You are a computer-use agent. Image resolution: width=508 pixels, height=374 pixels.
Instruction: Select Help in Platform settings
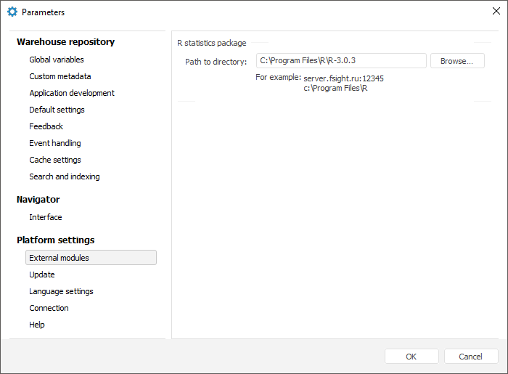click(37, 325)
